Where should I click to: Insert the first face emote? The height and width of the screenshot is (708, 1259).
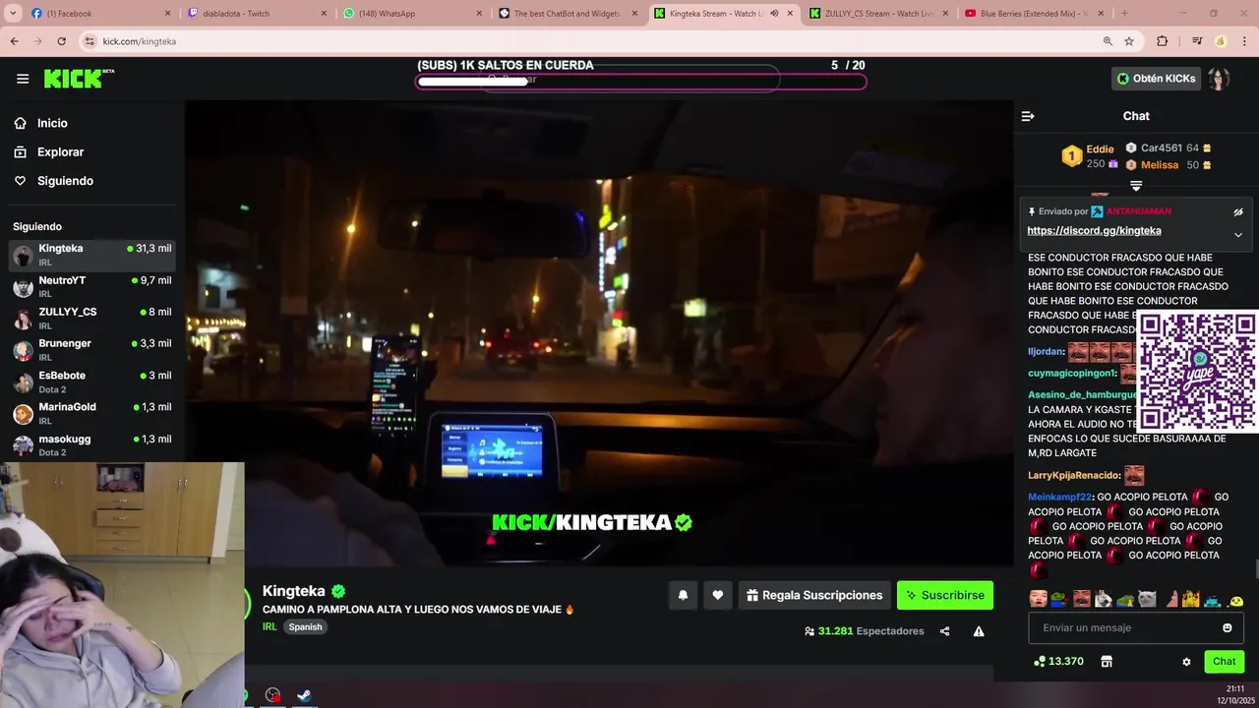[x=1039, y=599]
